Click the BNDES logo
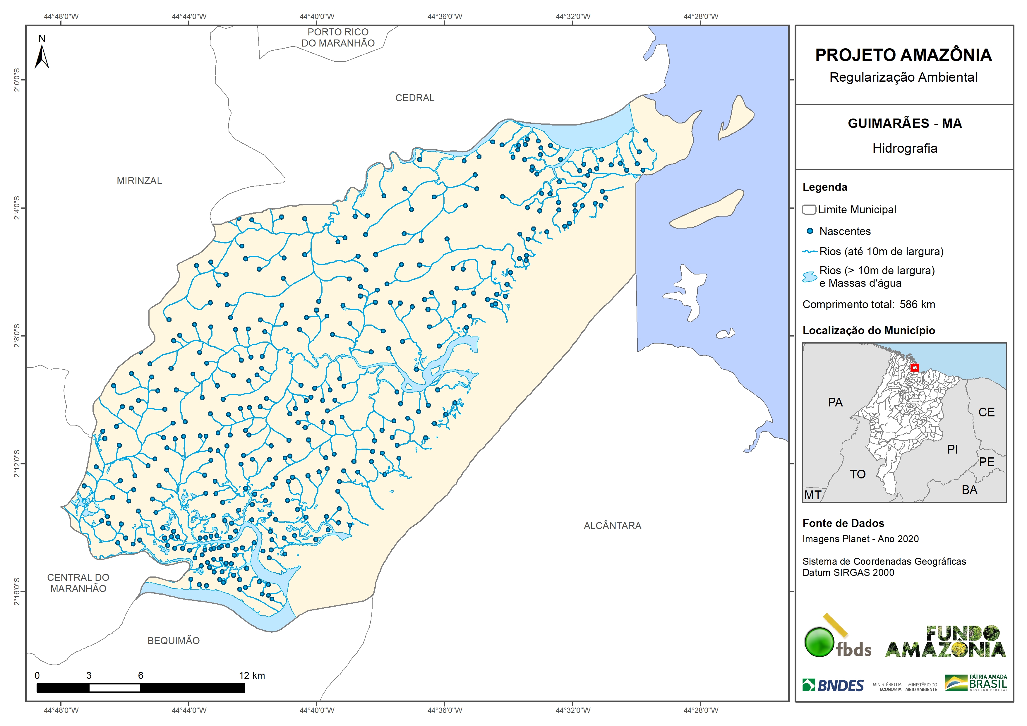The height and width of the screenshot is (726, 1027). (833, 685)
